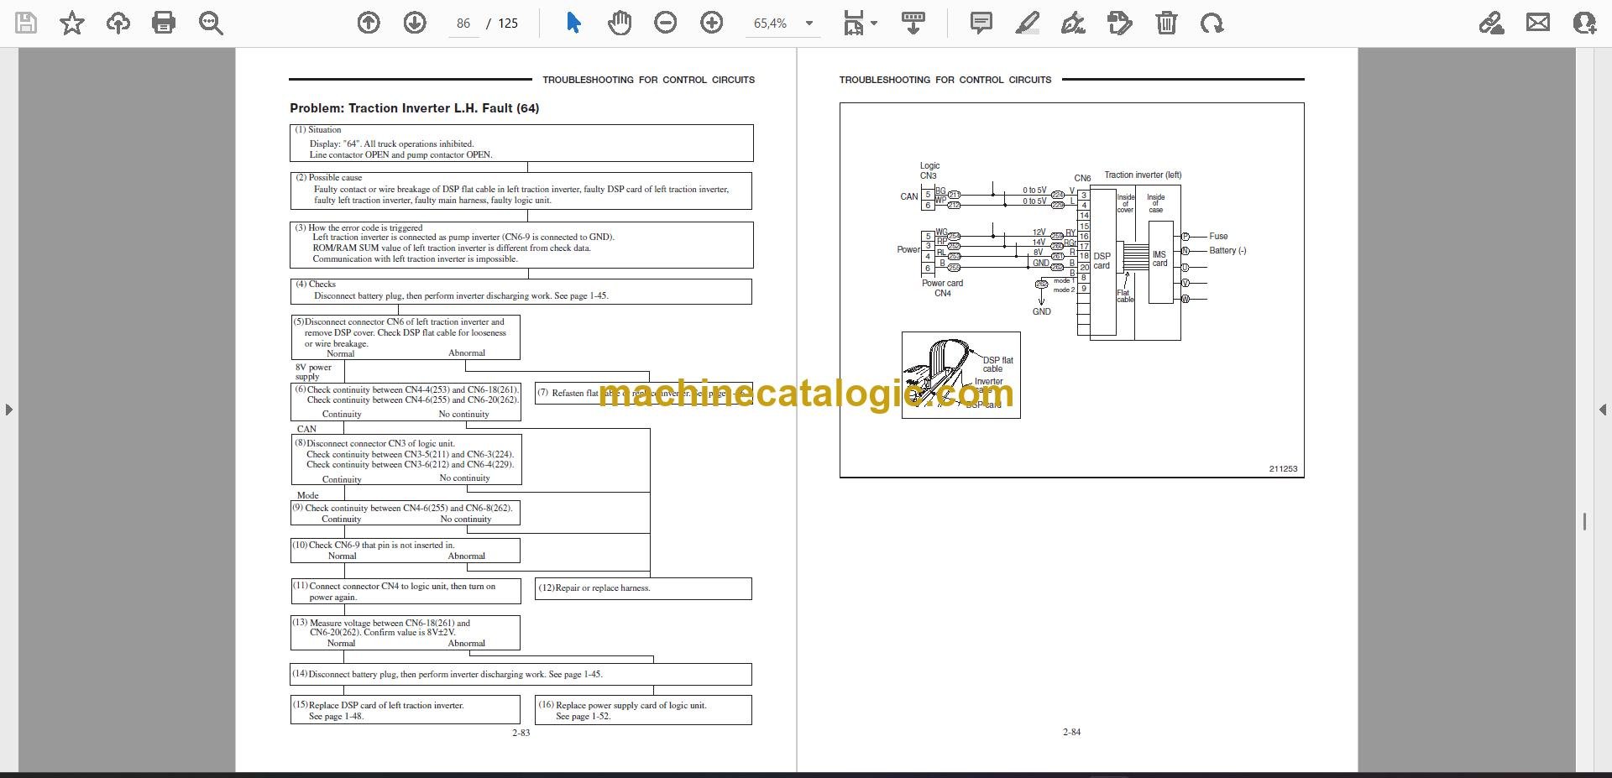
Task: Open the fit page options icon
Action: (x=853, y=23)
